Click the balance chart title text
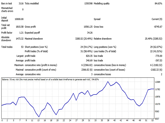 coord(46,80)
